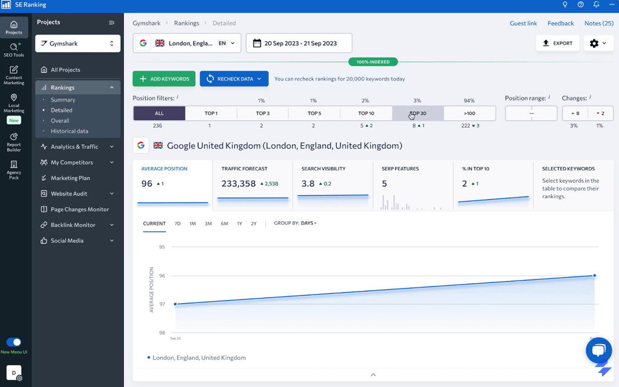Open Notes (25)
619x387 pixels.
click(x=599, y=24)
